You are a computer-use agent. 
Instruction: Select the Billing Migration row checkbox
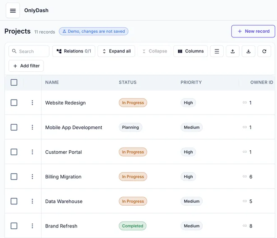click(x=14, y=177)
